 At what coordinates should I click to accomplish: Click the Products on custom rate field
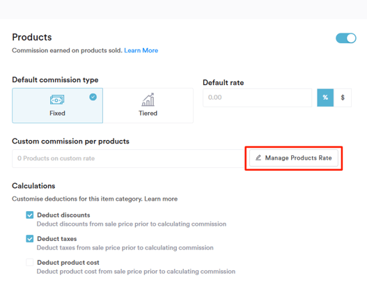coord(128,158)
